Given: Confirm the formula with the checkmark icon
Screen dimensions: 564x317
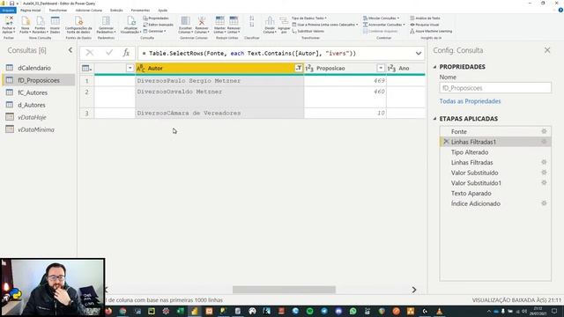Looking at the screenshot, I should (x=109, y=53).
